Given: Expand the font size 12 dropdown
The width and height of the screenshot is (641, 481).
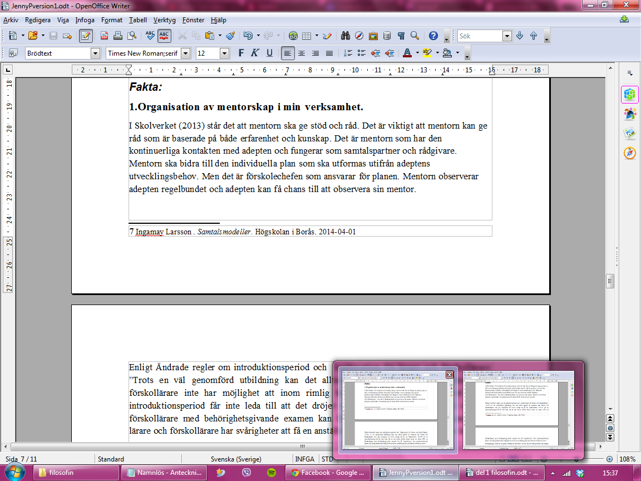Looking at the screenshot, I should (224, 53).
